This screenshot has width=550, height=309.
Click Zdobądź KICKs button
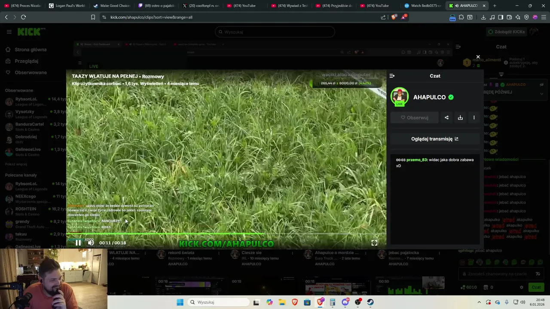(506, 32)
